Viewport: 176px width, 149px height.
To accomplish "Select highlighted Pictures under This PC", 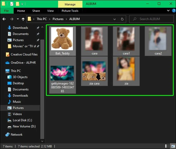I will (20, 108).
